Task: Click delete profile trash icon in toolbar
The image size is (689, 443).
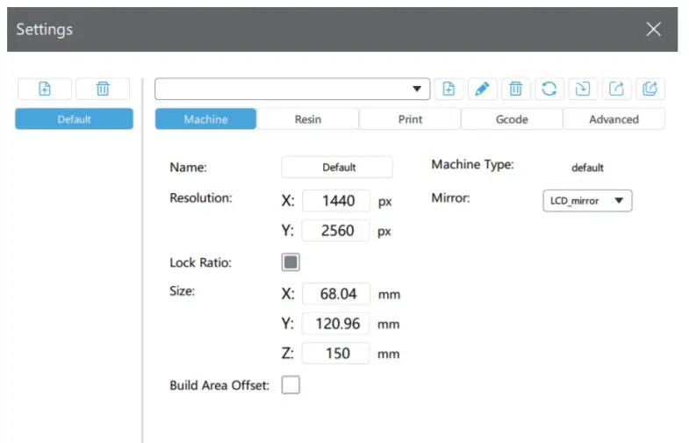Action: 516,89
